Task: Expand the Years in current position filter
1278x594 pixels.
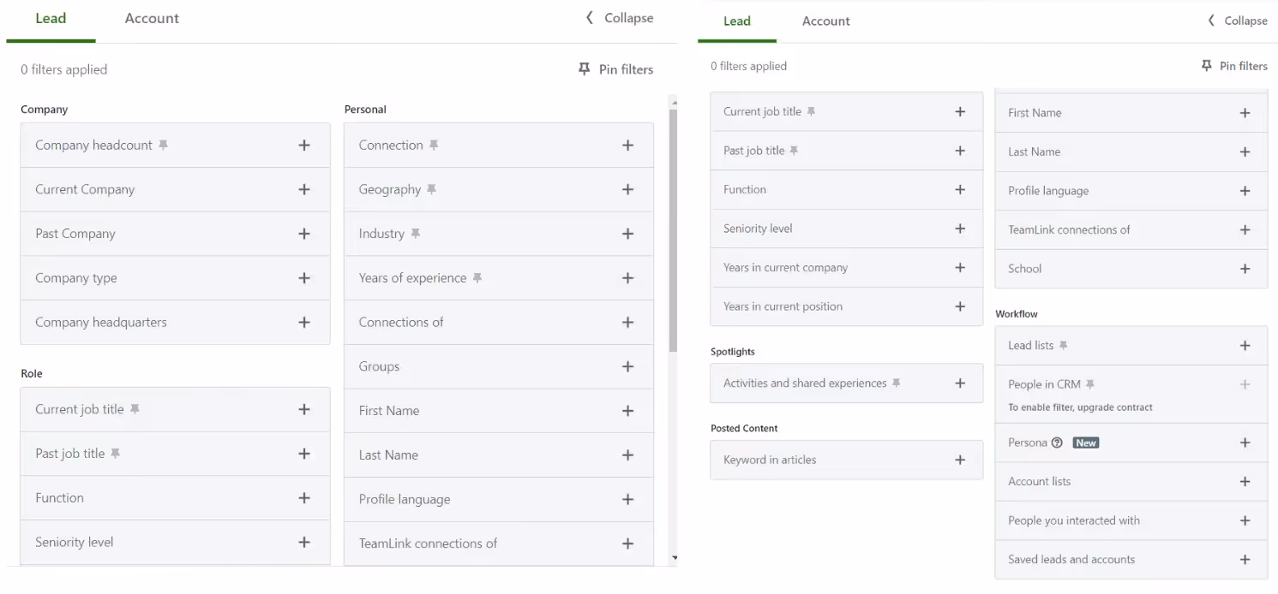Action: 960,306
